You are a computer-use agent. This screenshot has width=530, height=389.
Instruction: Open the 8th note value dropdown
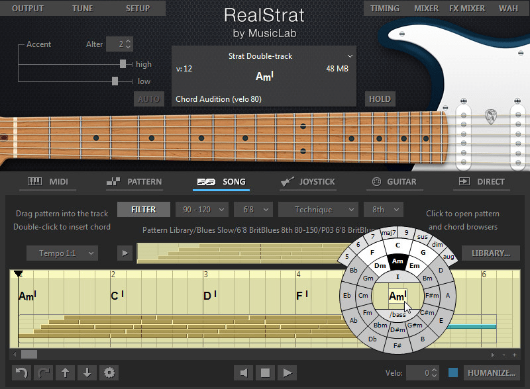pyautogui.click(x=383, y=209)
